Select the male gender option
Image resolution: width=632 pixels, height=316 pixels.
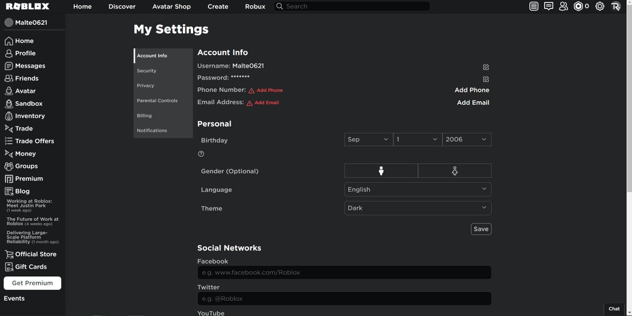381,171
